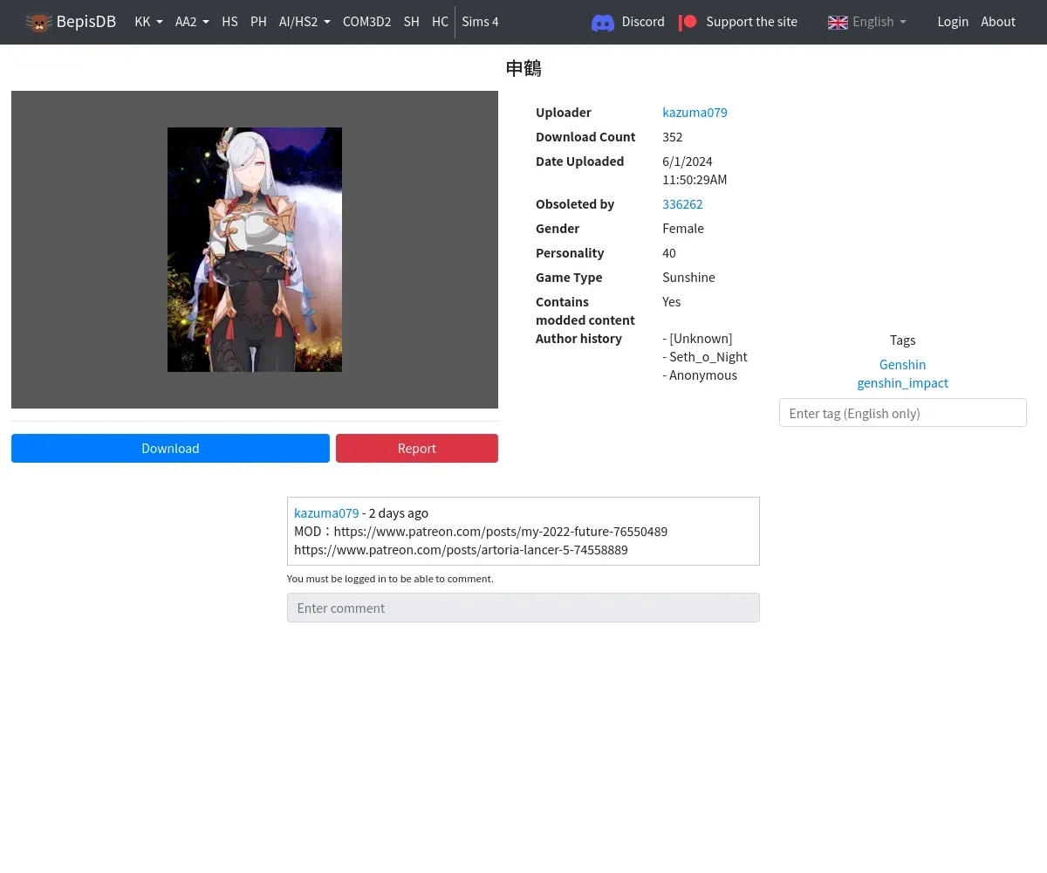This screenshot has height=873, width=1047.
Task: Click the Download button
Action: 170,449
